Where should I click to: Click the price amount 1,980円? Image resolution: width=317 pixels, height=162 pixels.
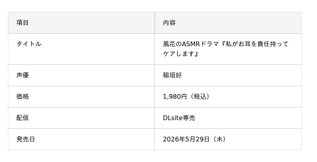point(174,96)
